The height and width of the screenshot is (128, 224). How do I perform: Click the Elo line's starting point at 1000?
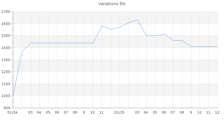pos(13,96)
